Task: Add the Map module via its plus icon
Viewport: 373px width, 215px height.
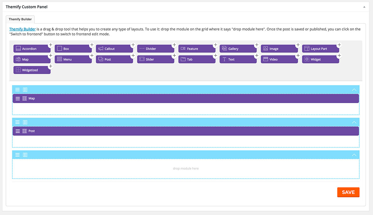Action: tap(50, 55)
